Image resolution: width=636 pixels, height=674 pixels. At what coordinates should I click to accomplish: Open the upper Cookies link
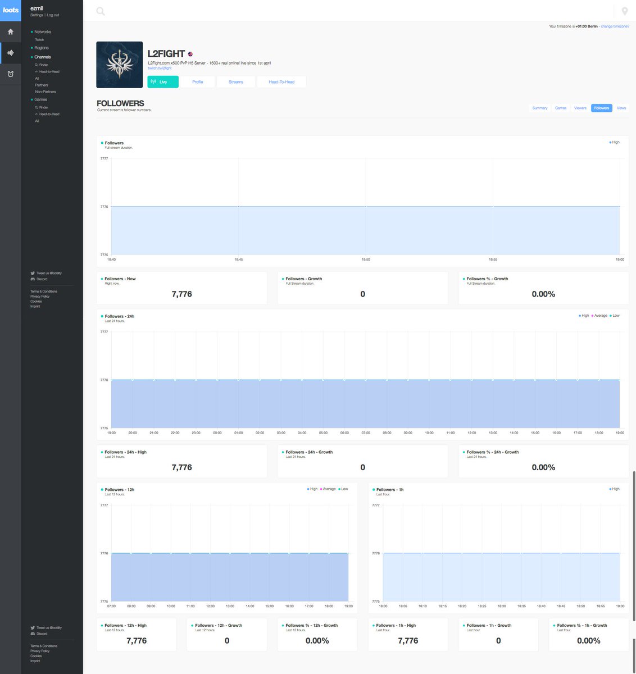point(36,302)
